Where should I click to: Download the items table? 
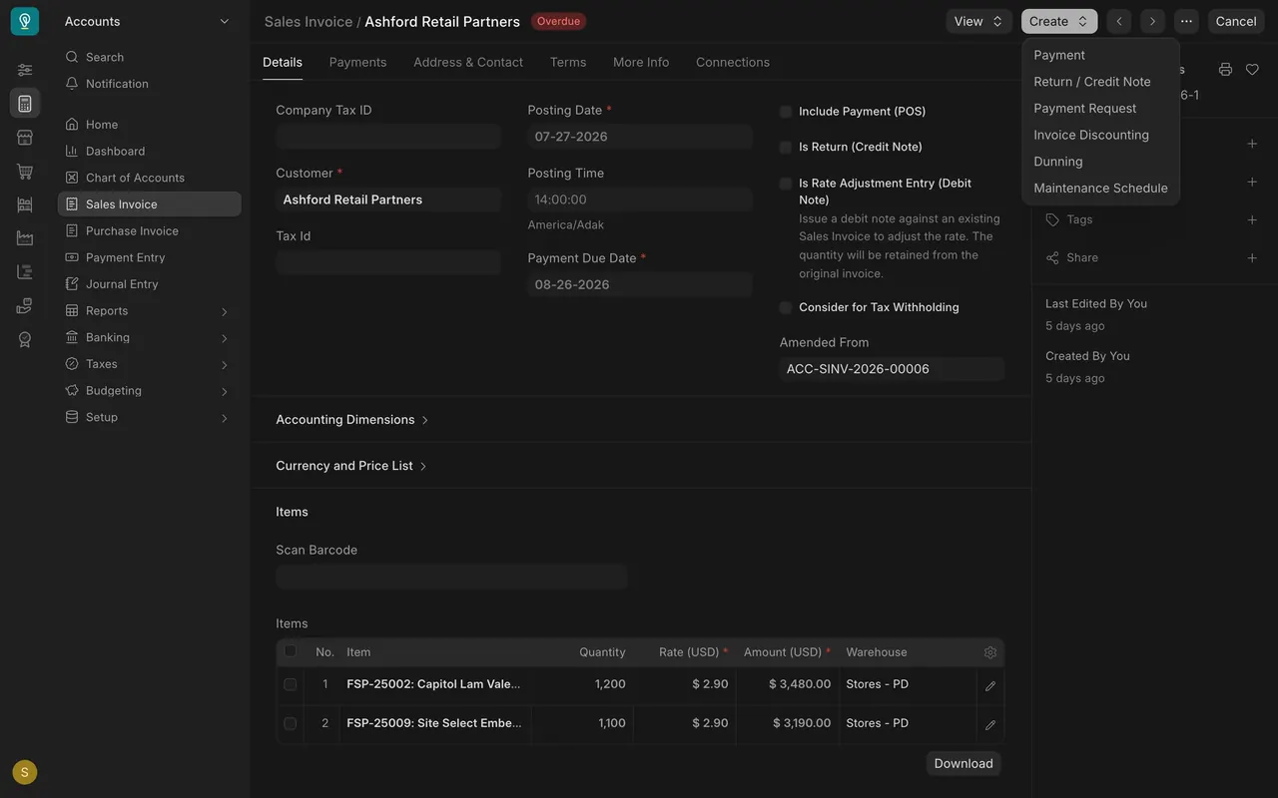point(963,763)
